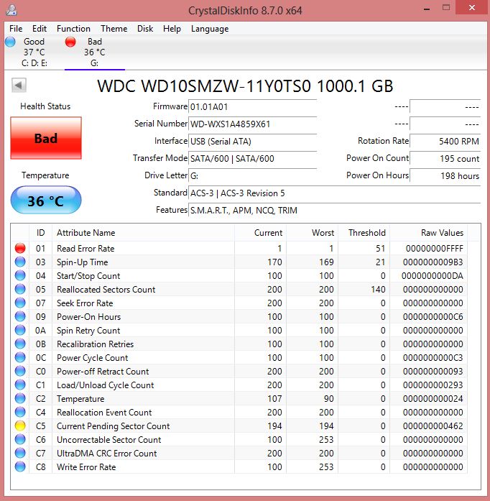Viewport: 490px width, 501px height.
Task: Select the Reallocated Sectors Count row name
Action: (x=106, y=289)
